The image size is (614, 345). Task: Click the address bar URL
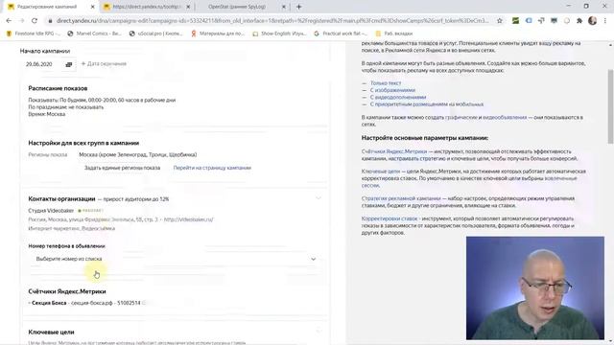[272, 21]
